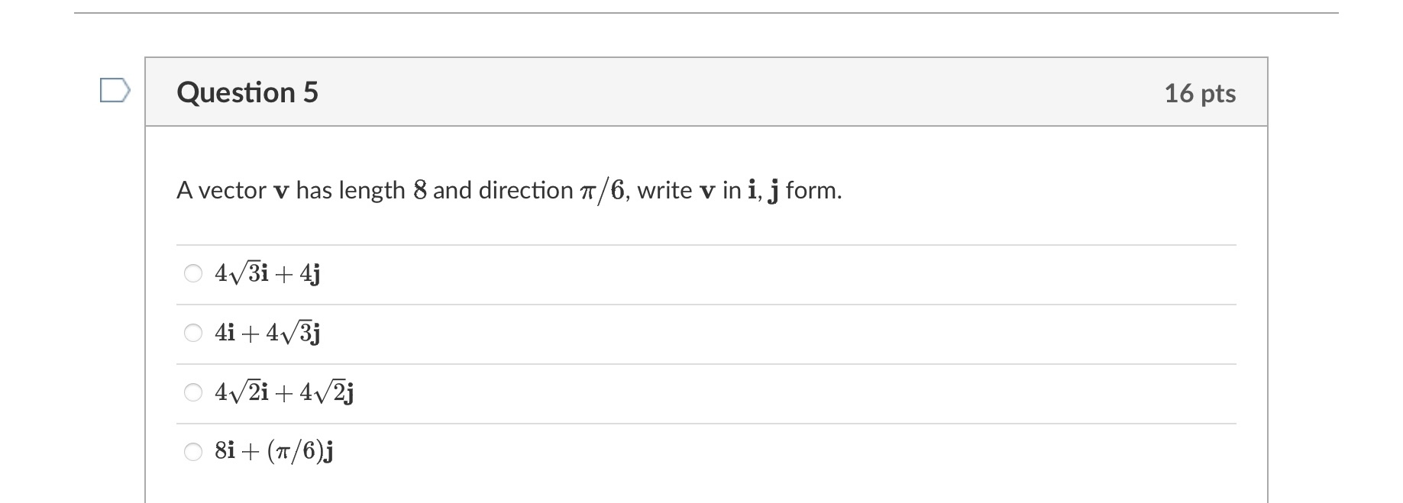
Task: Click the Question 5 header title
Action: point(247,92)
